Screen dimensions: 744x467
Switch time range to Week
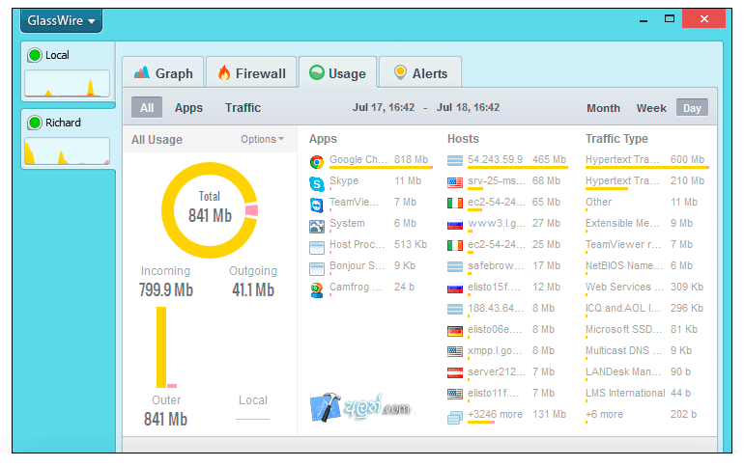click(651, 108)
